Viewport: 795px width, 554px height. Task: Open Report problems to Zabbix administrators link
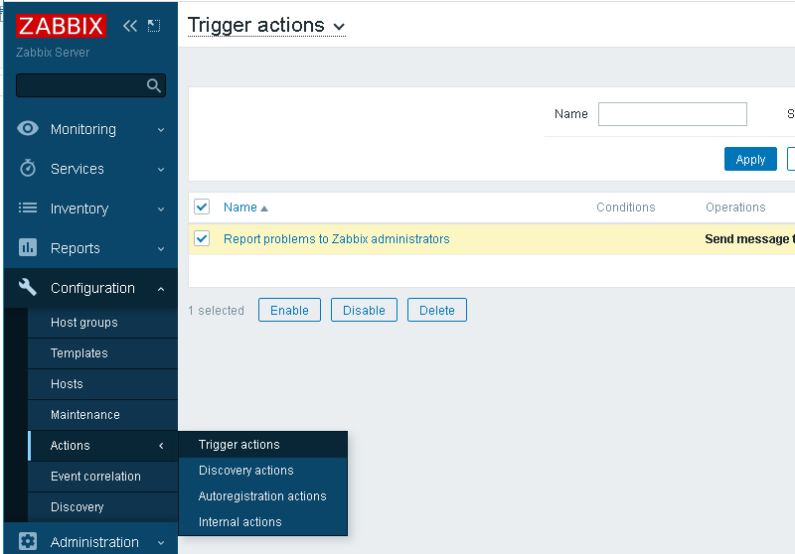pyautogui.click(x=337, y=239)
